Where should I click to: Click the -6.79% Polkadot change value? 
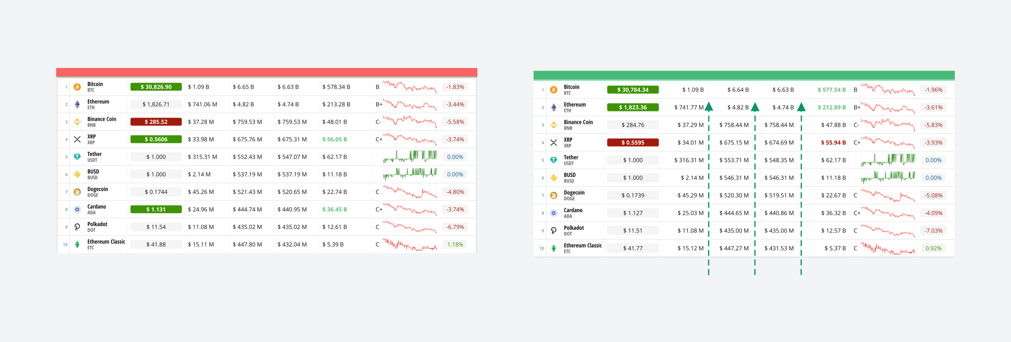pos(455,227)
